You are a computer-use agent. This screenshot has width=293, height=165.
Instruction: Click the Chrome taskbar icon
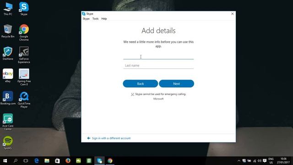tap(110, 161)
